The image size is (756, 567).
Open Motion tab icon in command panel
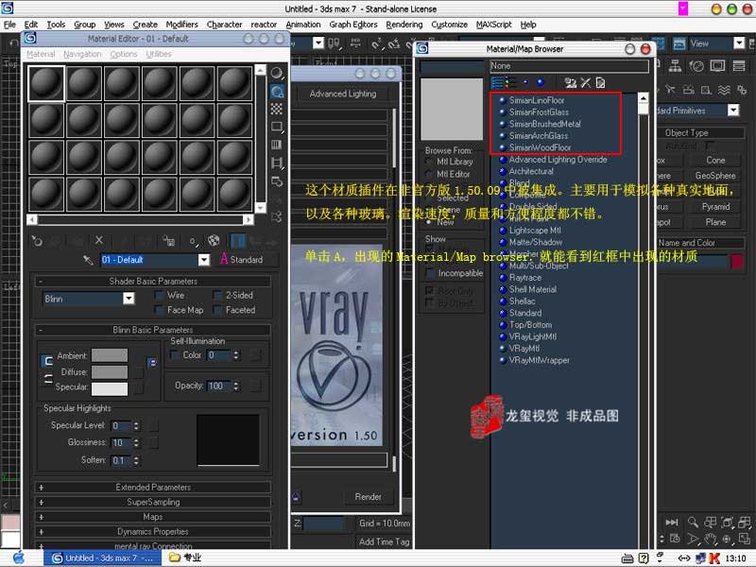696,66
